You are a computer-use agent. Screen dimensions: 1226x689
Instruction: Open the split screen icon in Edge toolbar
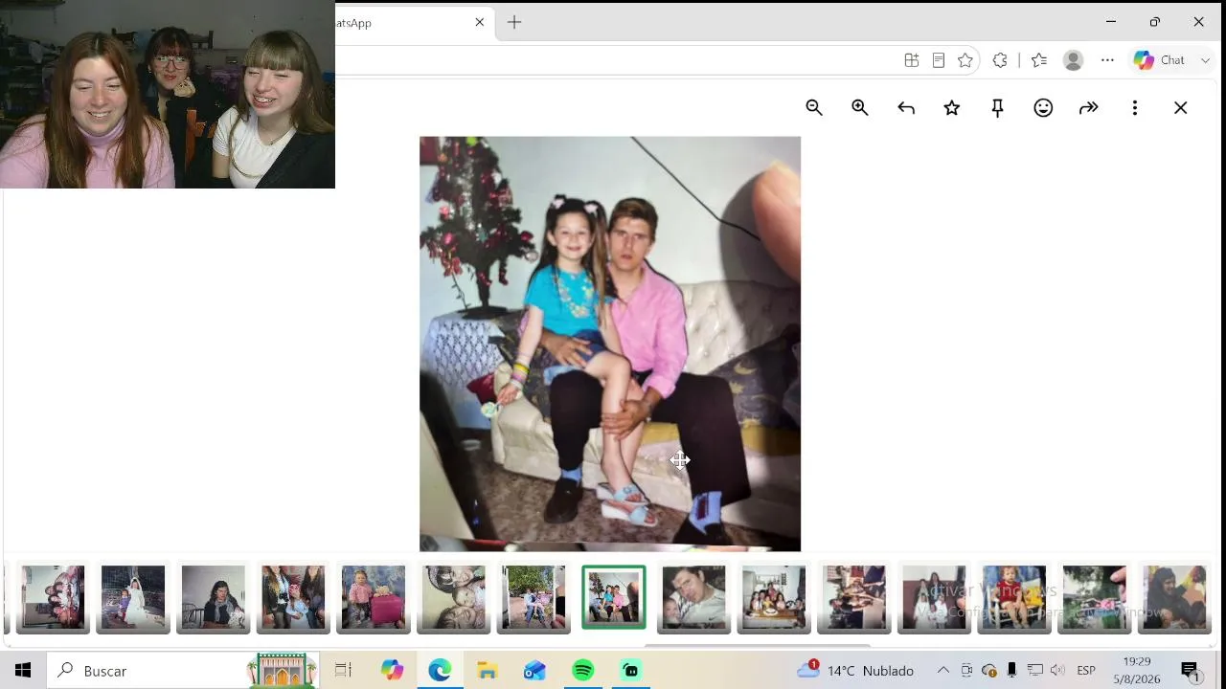[912, 60]
